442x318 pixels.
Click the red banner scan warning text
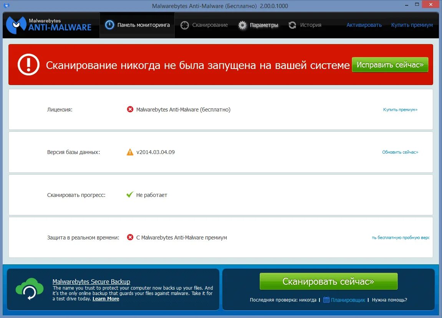coord(198,65)
